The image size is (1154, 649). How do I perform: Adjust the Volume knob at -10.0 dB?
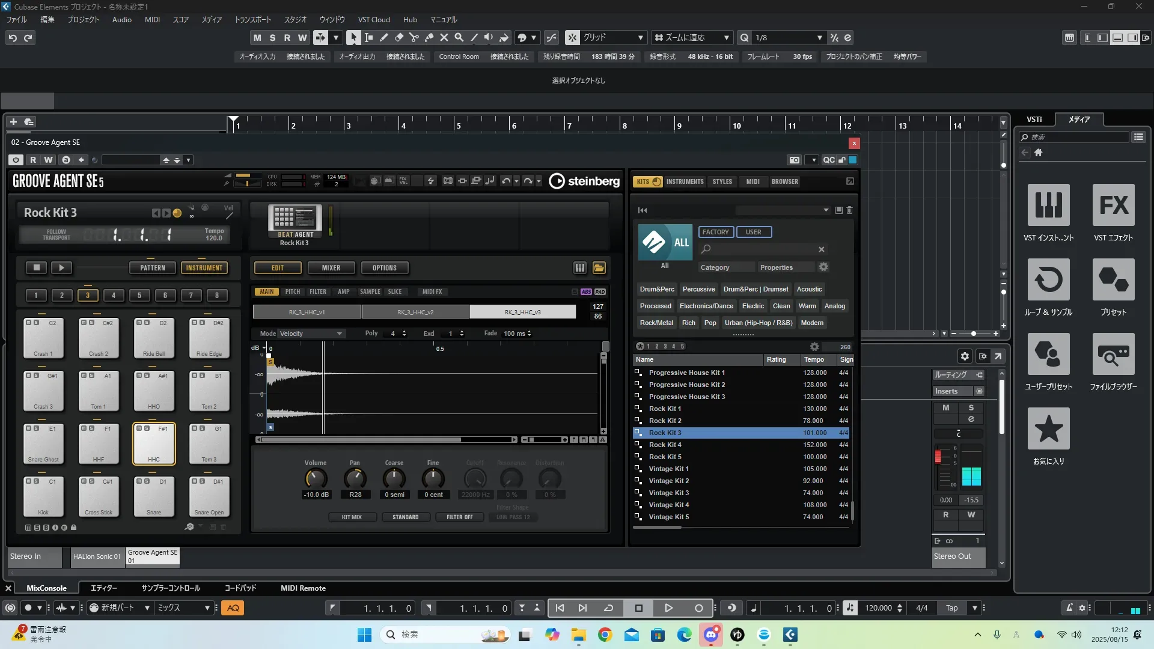pos(316,479)
